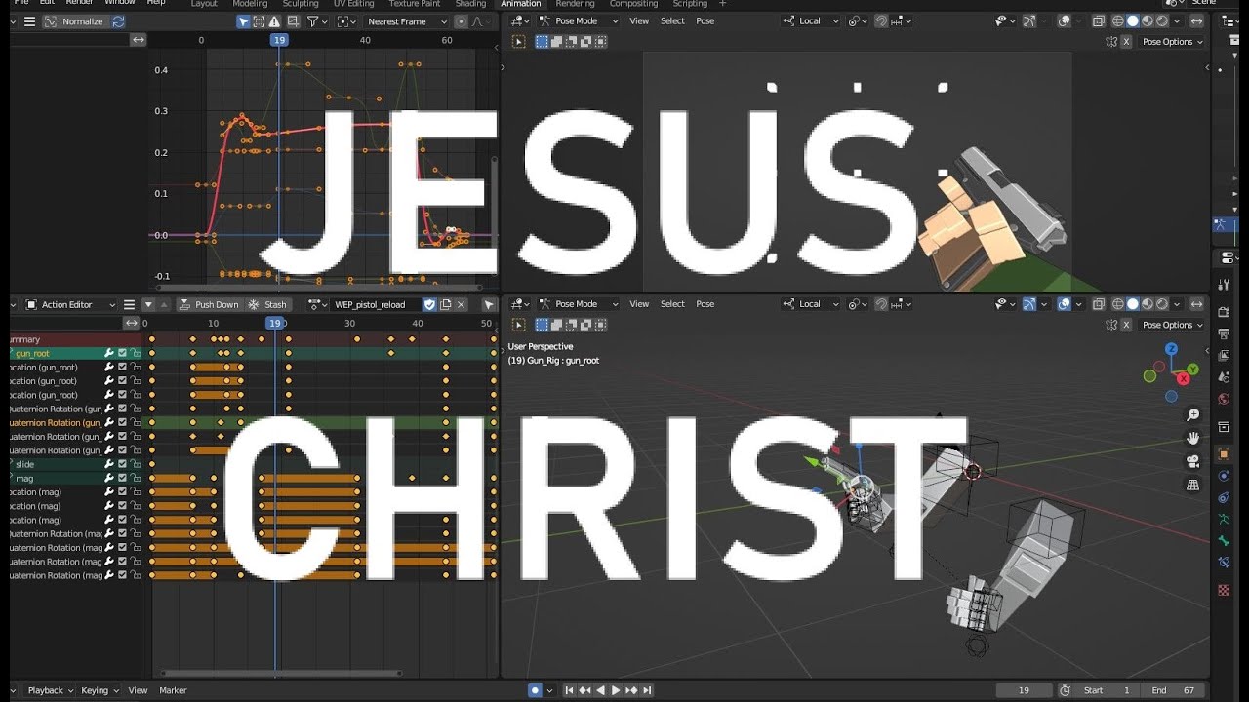Switch to the Shading workspace tab

pyautogui.click(x=470, y=4)
